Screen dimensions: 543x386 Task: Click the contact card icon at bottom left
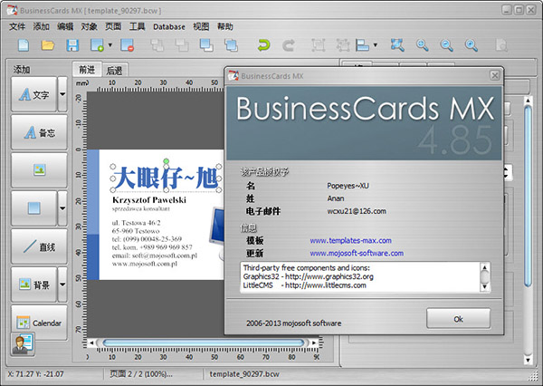pyautogui.click(x=22, y=345)
